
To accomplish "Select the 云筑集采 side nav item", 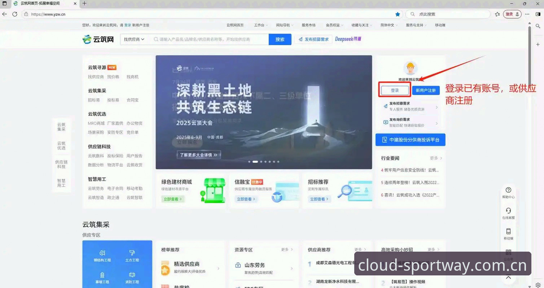I will (61, 127).
